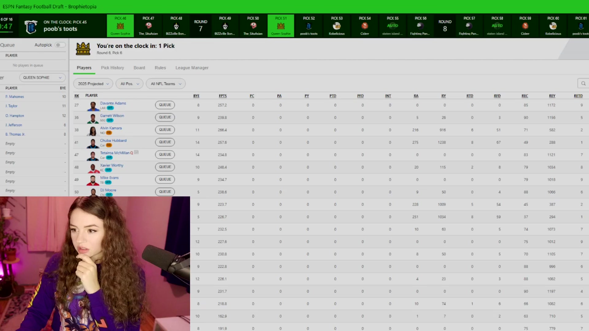Image resolution: width=589 pixels, height=331 pixels.
Task: Click the Pick 50 The SituAsian logo
Action: (x=253, y=26)
